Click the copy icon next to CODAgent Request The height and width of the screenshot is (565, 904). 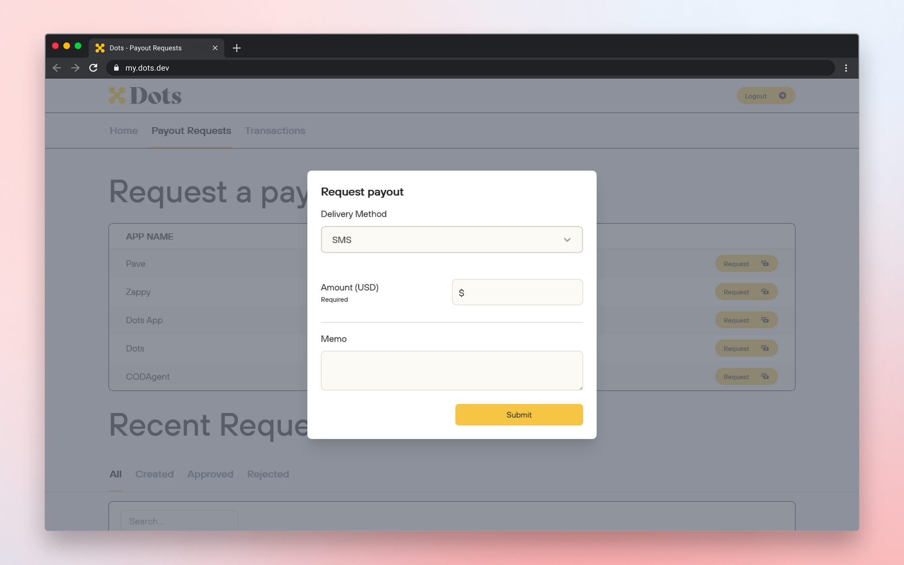point(765,376)
